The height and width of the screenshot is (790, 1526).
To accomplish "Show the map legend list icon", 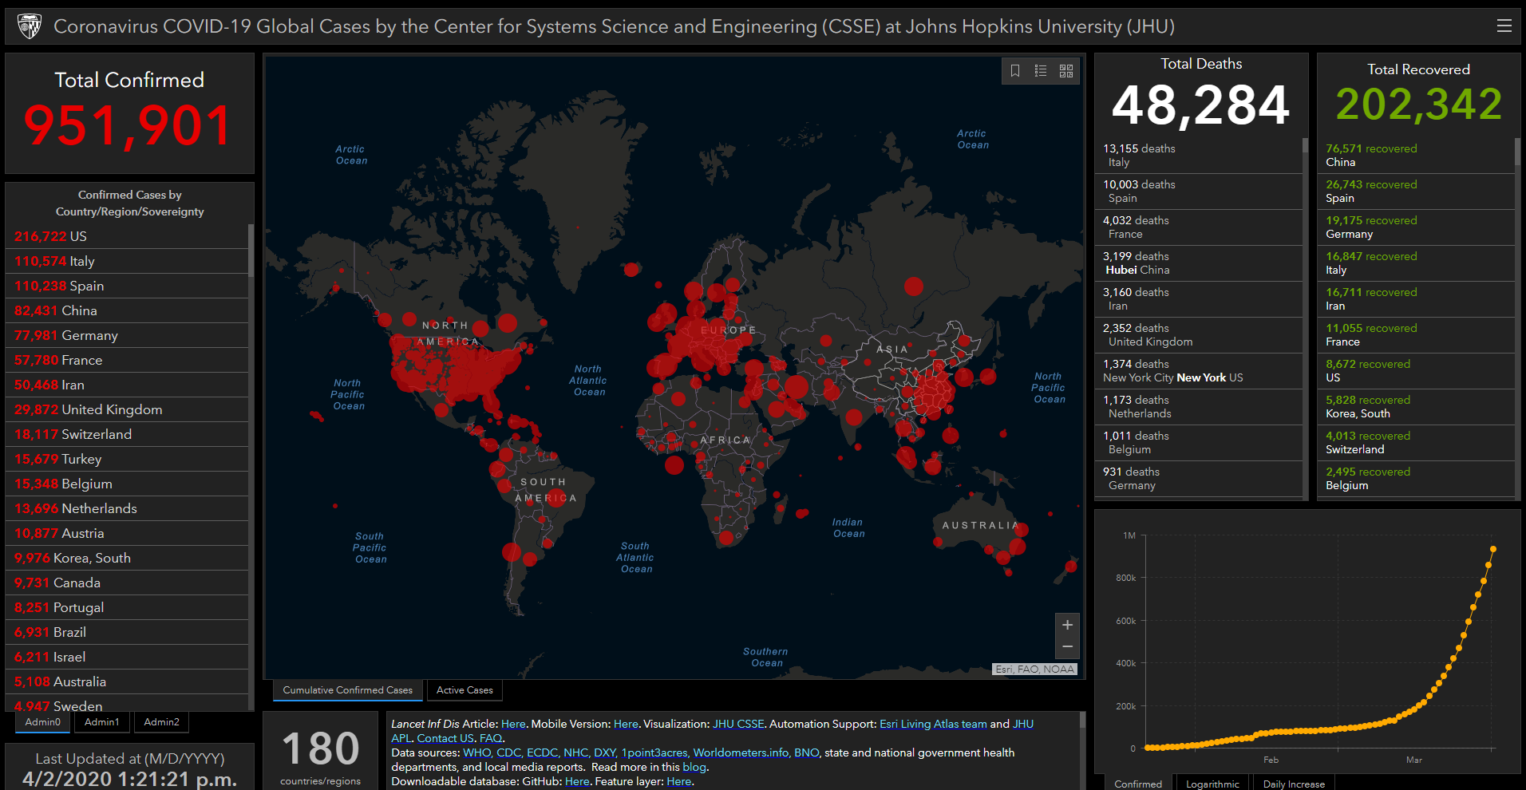I will (1041, 71).
